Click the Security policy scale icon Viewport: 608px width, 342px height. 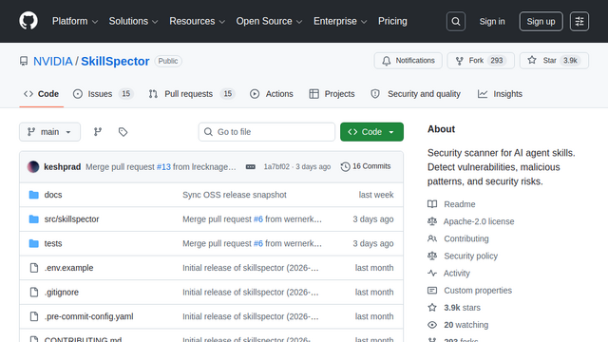pos(432,256)
